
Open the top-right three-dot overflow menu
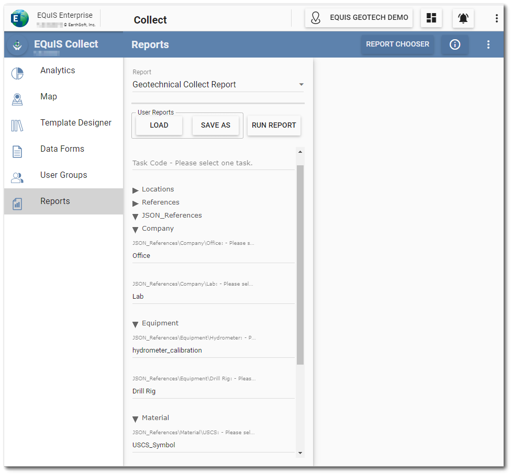pyautogui.click(x=496, y=18)
